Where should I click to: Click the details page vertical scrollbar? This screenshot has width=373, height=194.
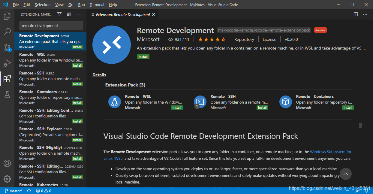pos(361,125)
